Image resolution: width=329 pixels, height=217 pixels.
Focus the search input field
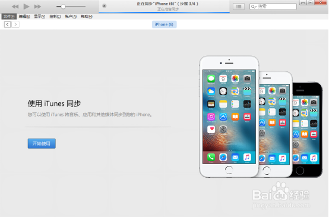pyautogui.click(x=273, y=7)
